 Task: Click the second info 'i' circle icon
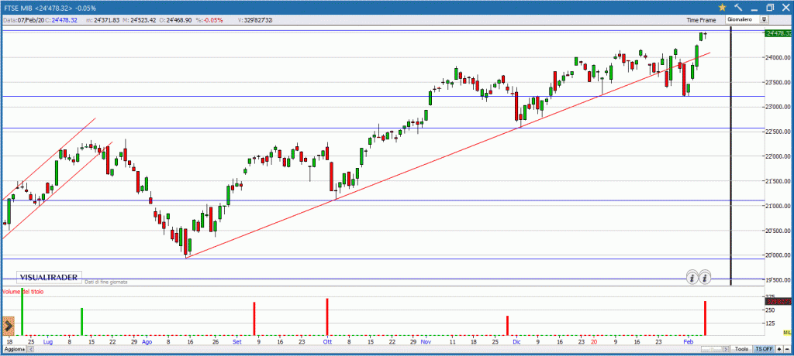(705, 278)
